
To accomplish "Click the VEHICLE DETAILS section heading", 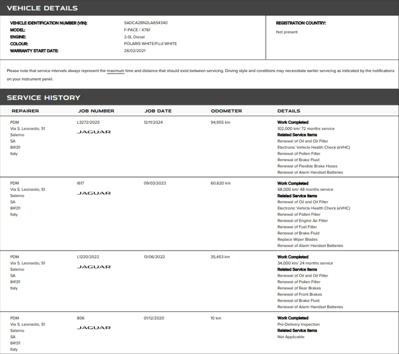I will (x=42, y=8).
